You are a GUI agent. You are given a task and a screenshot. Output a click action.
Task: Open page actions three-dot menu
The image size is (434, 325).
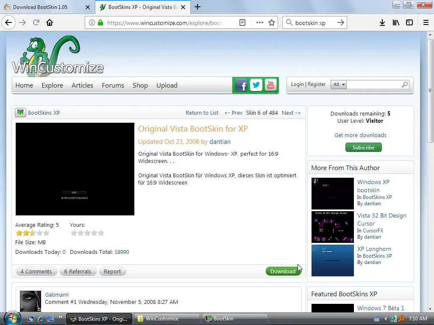260,23
